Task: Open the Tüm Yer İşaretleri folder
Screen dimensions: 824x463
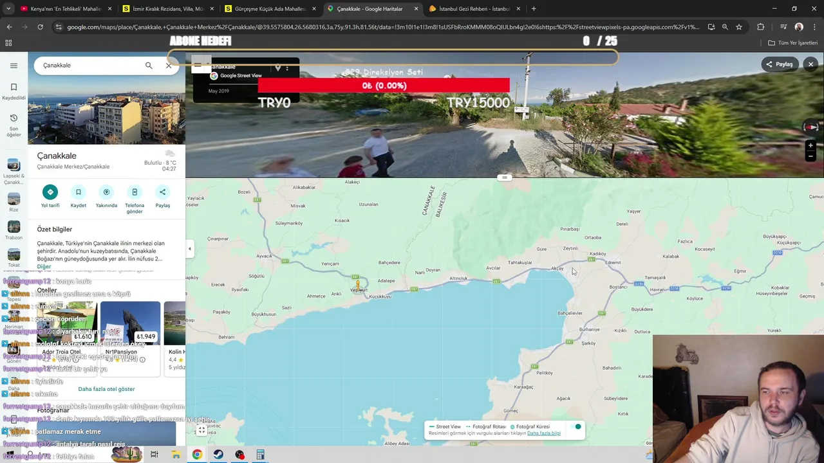Action: click(x=792, y=43)
